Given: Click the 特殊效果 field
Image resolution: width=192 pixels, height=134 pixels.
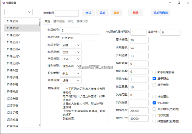Looking at the screenshot, I should click(x=139, y=64).
